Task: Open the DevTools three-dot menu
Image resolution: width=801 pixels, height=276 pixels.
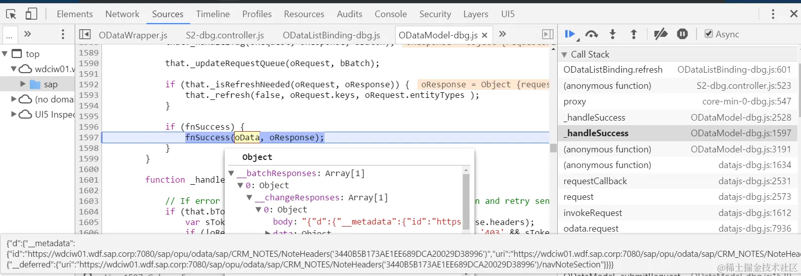Action: click(773, 14)
